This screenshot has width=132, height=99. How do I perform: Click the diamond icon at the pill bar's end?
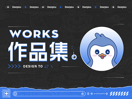(x=82, y=94)
